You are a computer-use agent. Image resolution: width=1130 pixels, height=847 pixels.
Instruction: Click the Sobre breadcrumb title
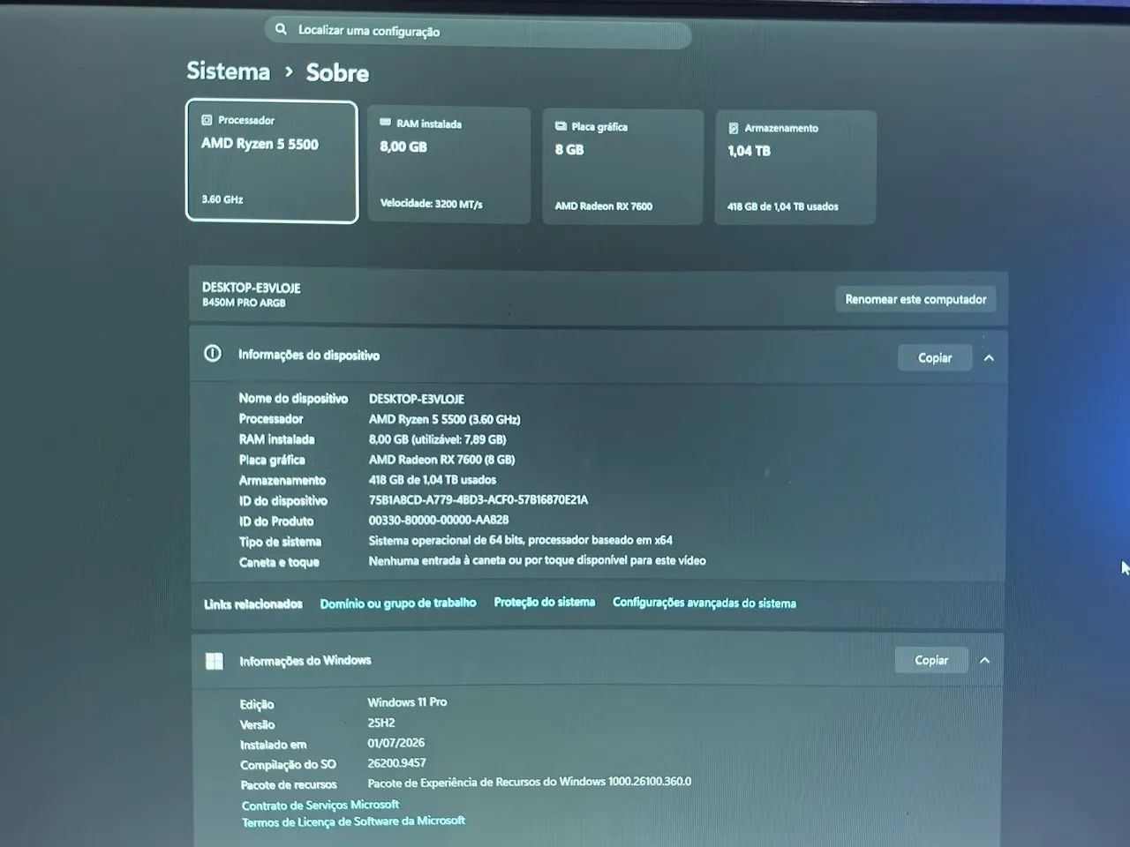337,72
